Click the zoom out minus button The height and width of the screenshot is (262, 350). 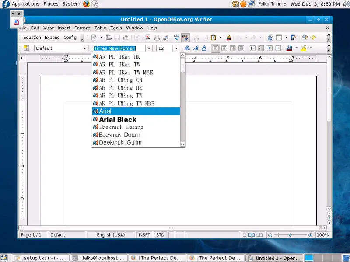270,235
